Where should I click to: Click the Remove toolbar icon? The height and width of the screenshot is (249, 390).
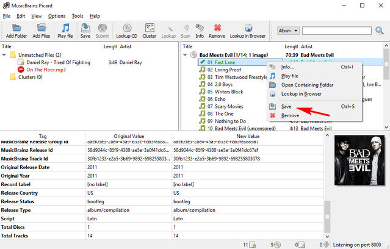pos(217,31)
